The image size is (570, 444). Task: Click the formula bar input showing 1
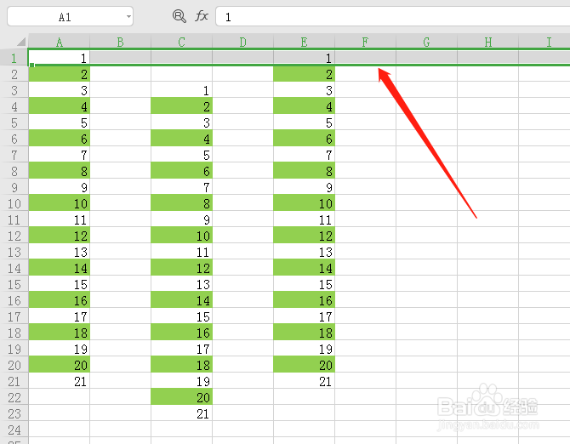coord(393,17)
